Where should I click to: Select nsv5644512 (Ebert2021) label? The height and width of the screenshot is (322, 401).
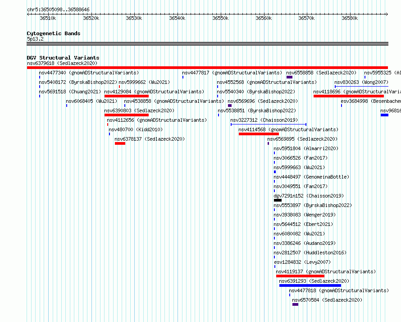303,224
